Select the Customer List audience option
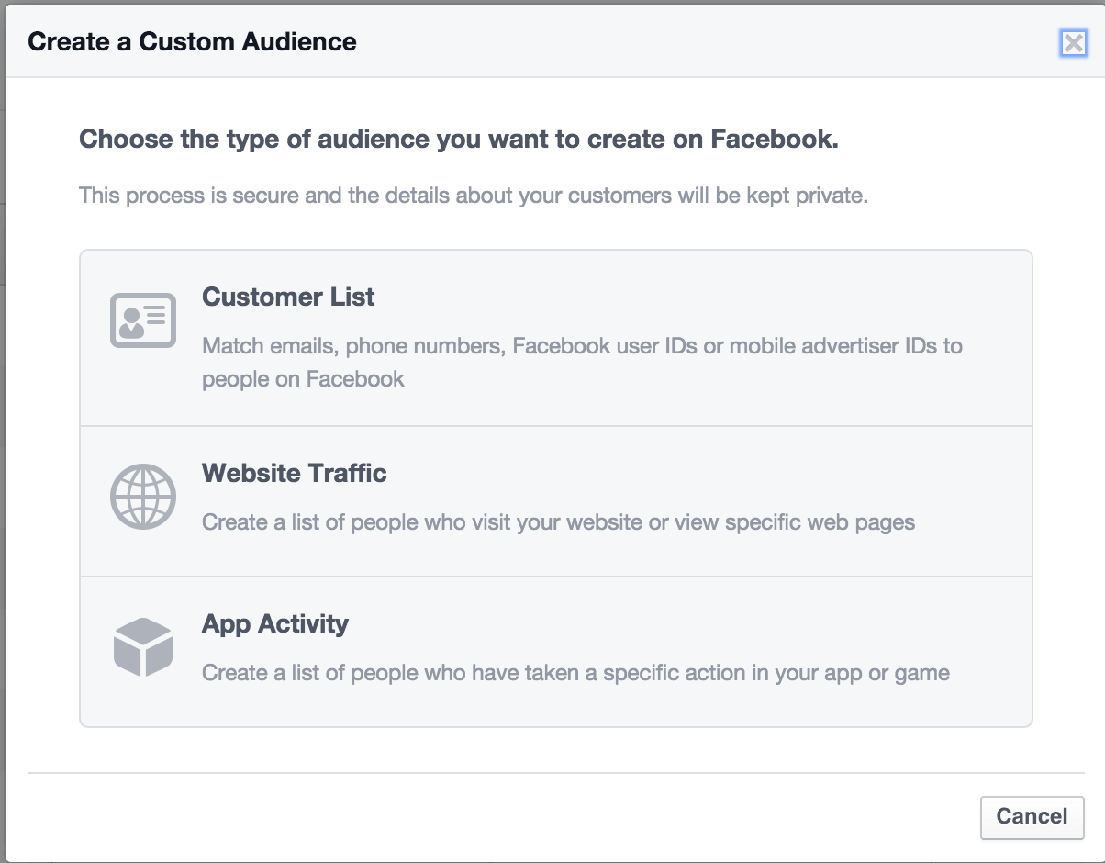 tap(554, 337)
